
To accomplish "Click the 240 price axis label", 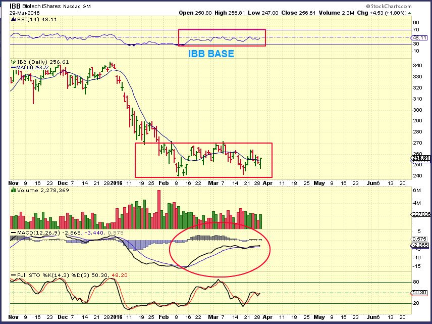I will (418, 176).
